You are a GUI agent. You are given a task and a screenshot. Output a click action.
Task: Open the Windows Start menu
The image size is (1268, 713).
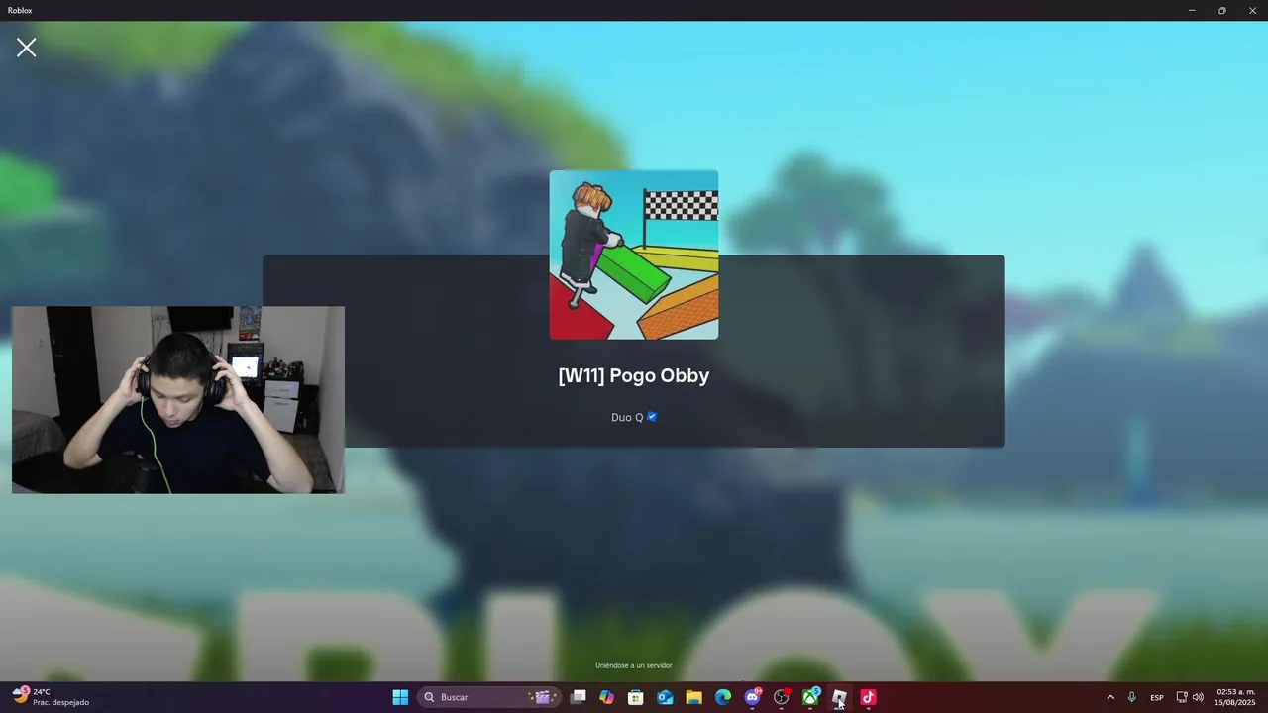pyautogui.click(x=400, y=697)
